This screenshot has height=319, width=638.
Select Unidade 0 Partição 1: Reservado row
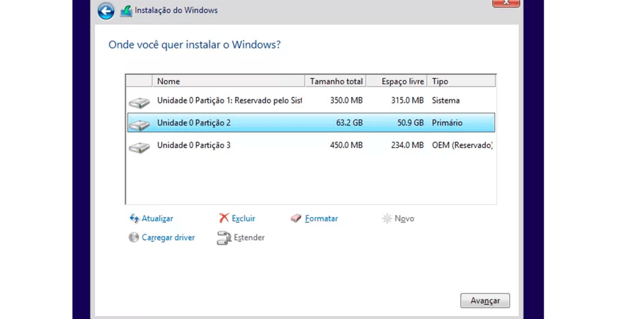311,101
